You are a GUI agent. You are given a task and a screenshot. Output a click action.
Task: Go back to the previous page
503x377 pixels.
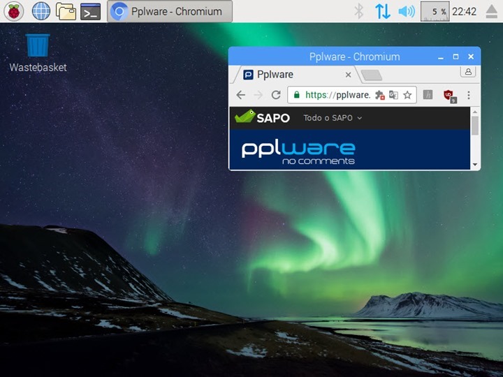point(241,95)
